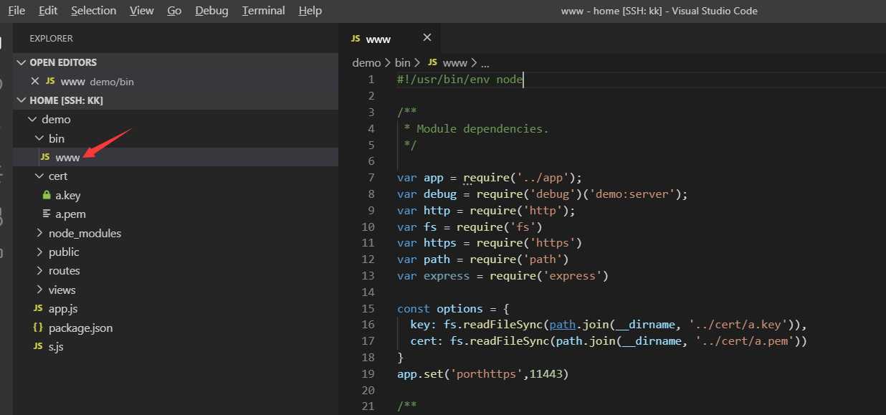Screen dimensions: 886x415
Task: Open the a.key file
Action: (68, 195)
